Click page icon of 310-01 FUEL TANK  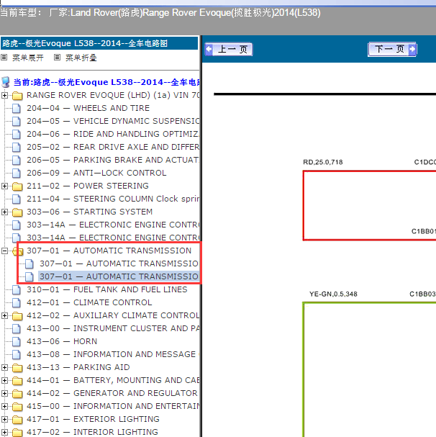[x=17, y=289]
